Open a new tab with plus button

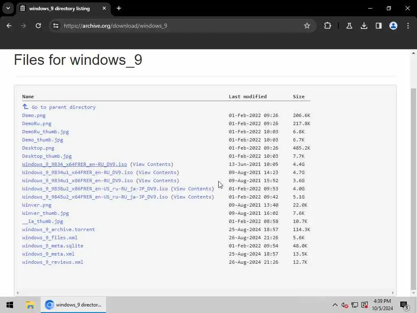click(119, 8)
